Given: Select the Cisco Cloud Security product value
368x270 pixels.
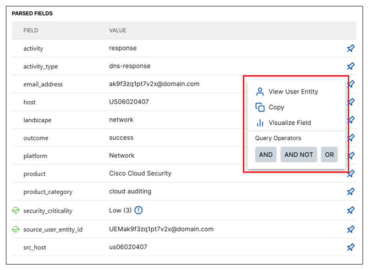Looking at the screenshot, I should (x=140, y=173).
